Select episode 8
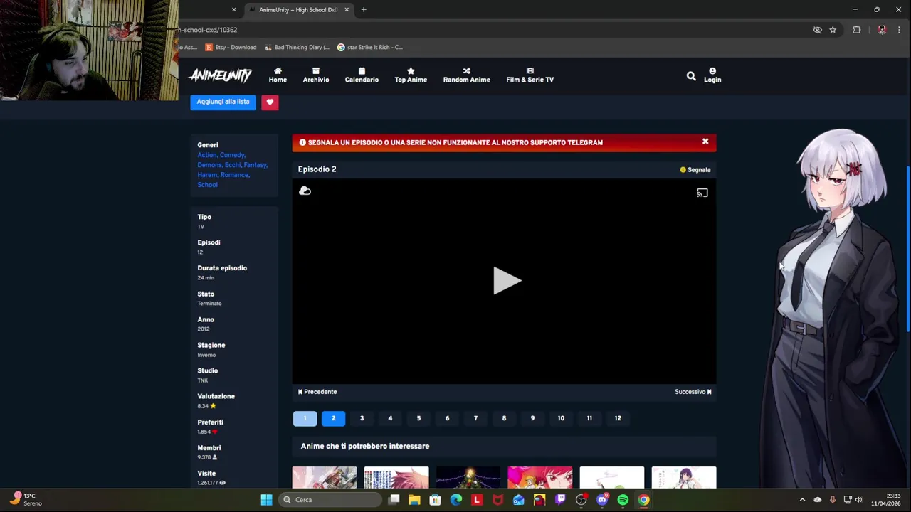 (x=504, y=418)
